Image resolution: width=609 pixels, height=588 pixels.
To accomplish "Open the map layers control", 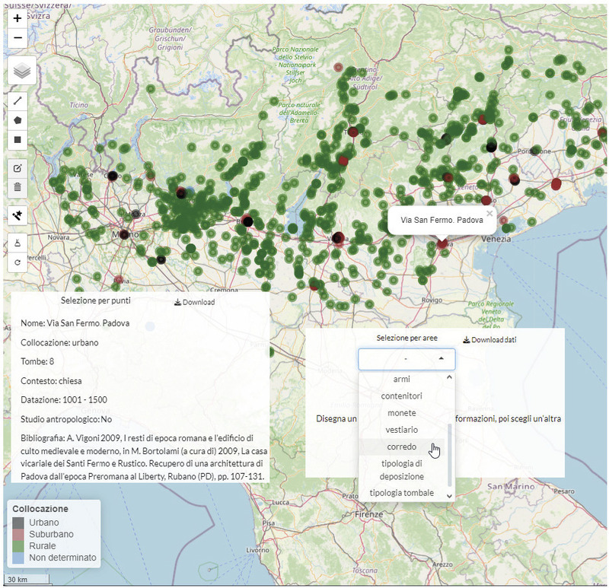I will [x=22, y=72].
